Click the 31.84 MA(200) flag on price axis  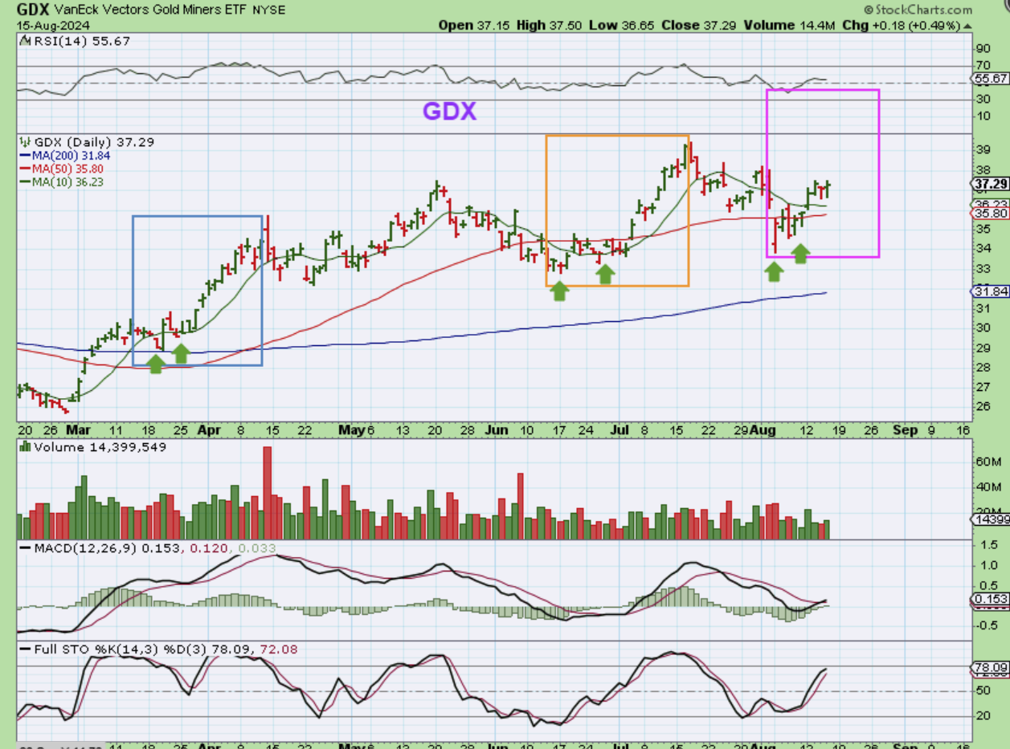tap(989, 291)
